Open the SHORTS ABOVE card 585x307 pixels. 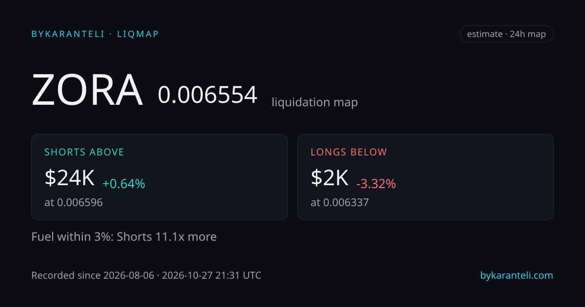(x=159, y=177)
